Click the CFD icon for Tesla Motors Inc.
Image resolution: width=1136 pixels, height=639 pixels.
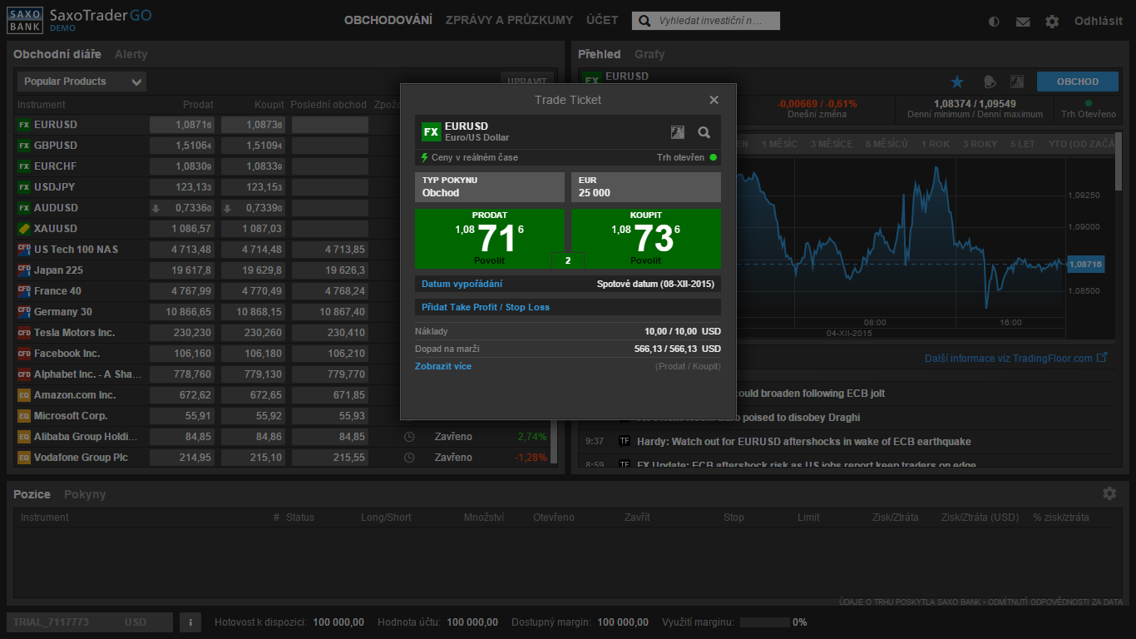pos(24,333)
